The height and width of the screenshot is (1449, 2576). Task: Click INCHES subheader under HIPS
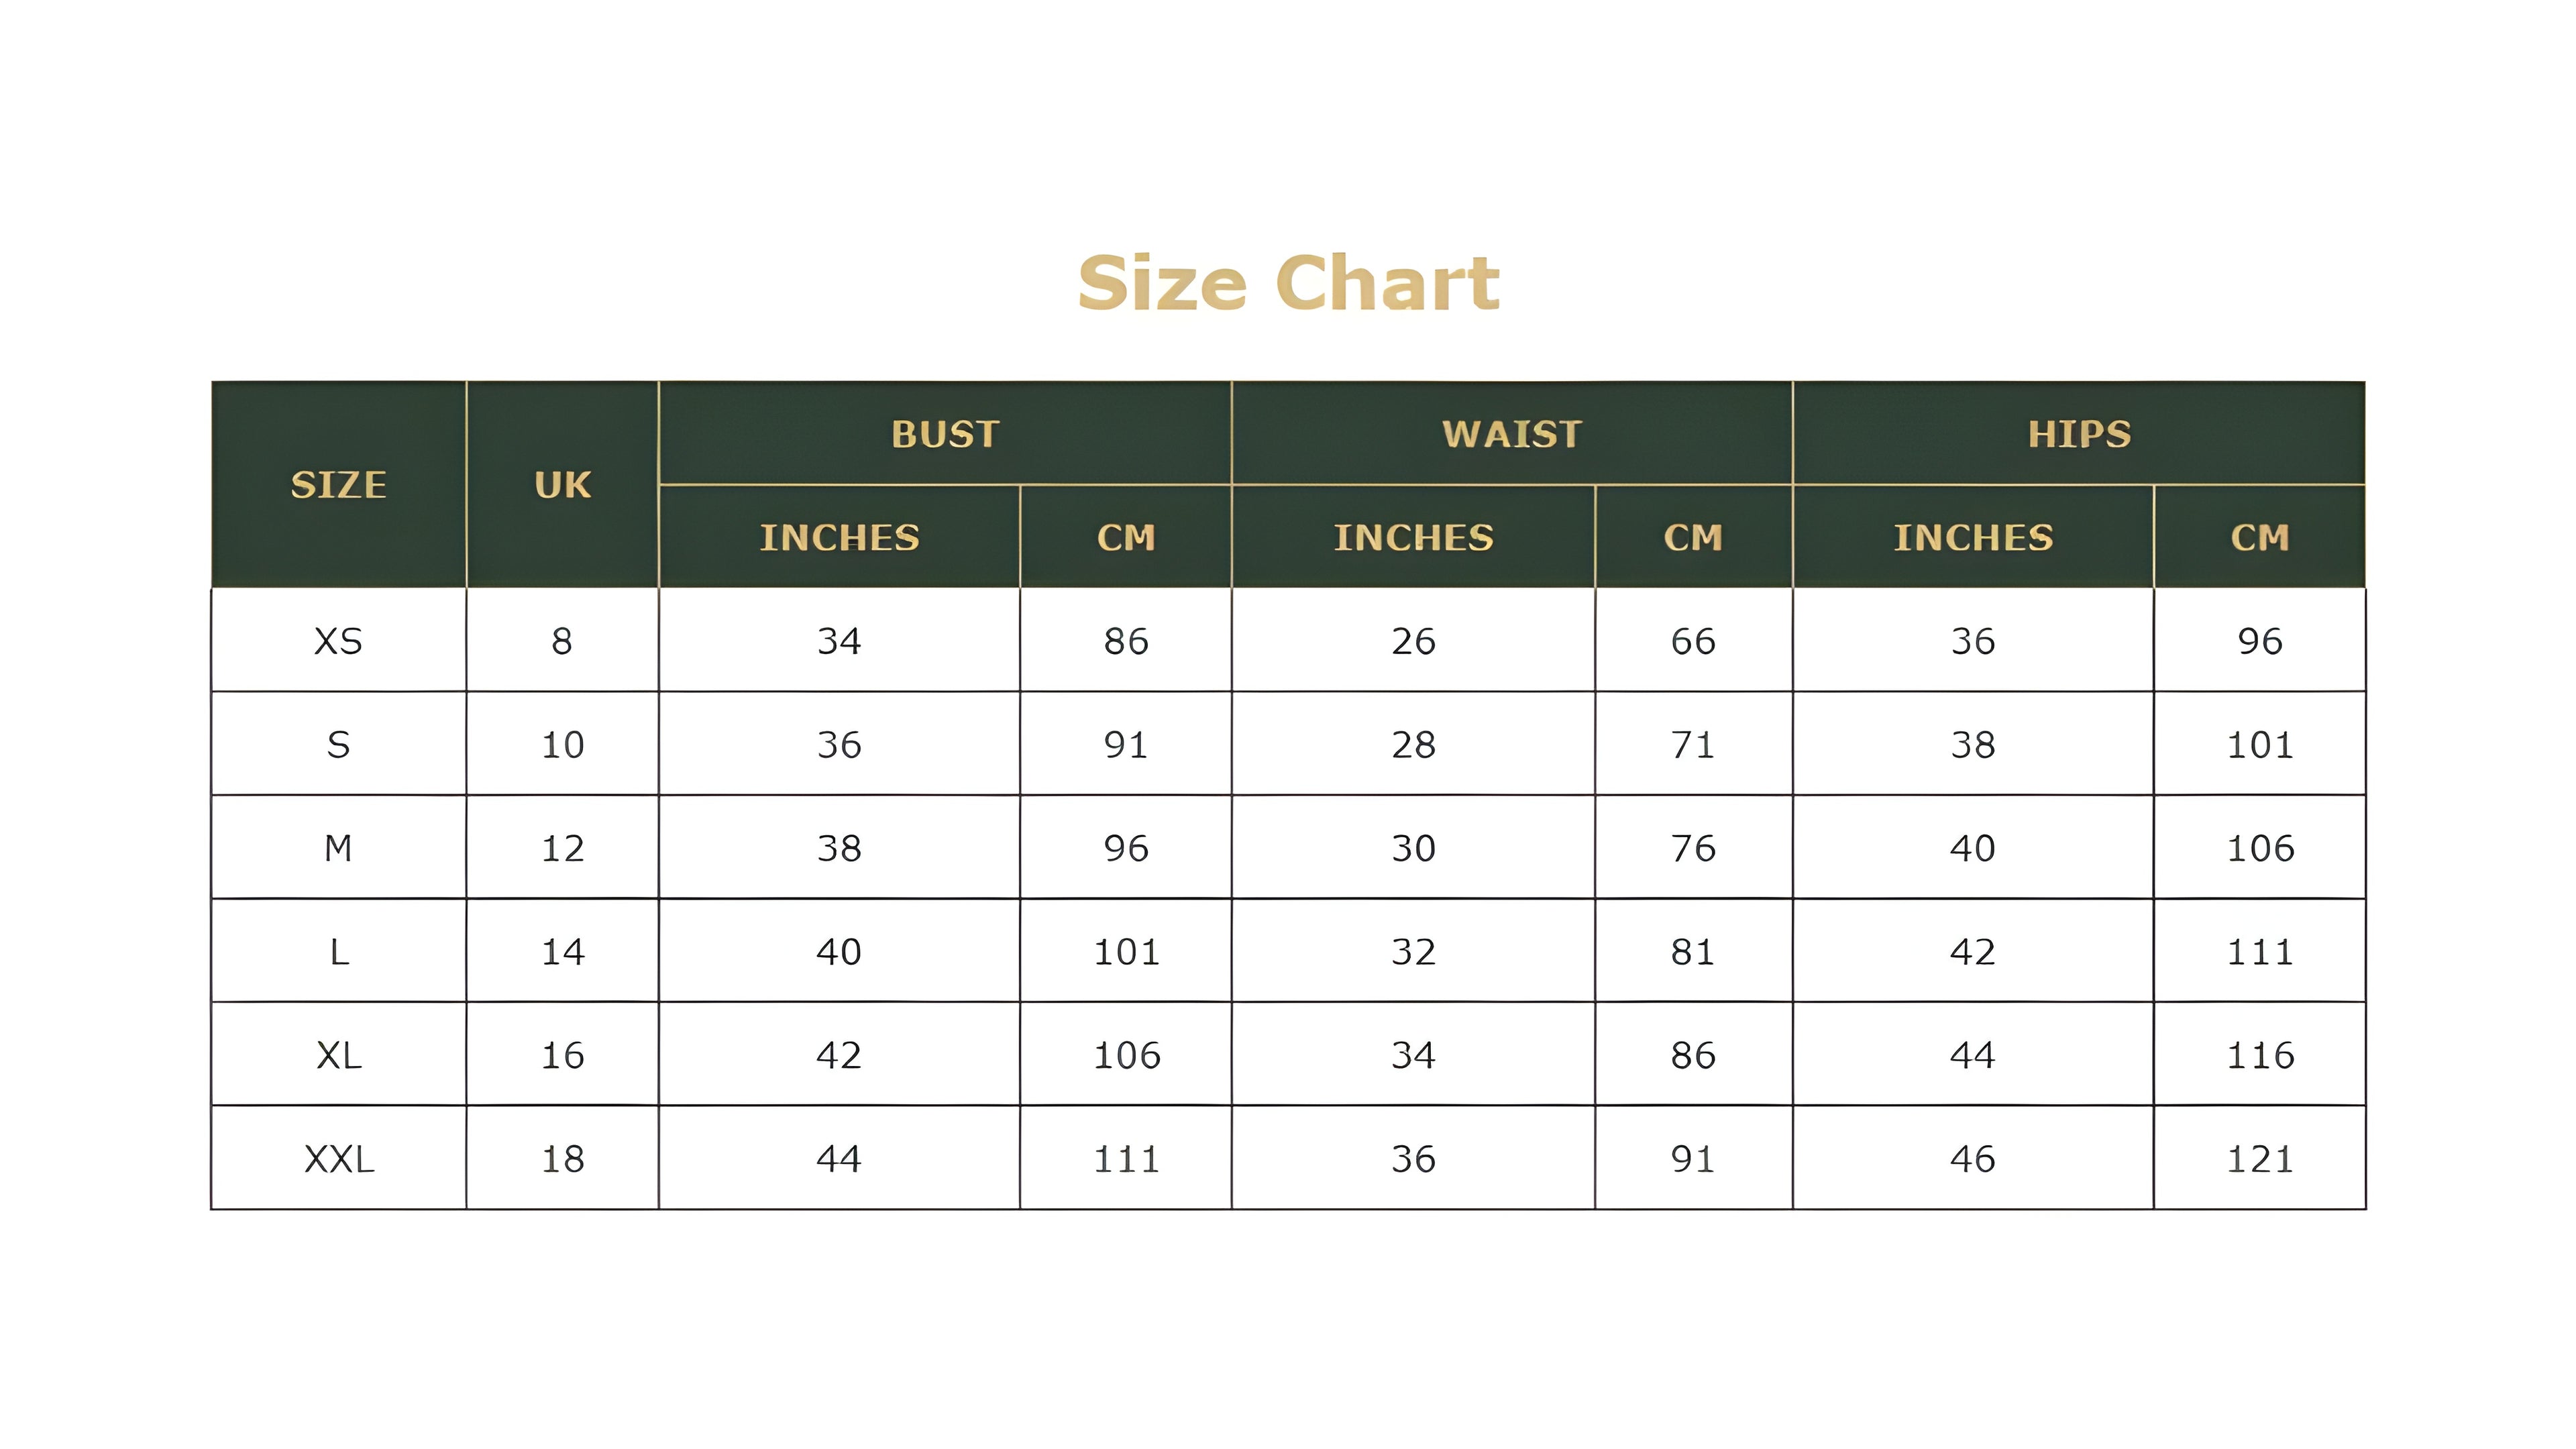coord(1973,538)
